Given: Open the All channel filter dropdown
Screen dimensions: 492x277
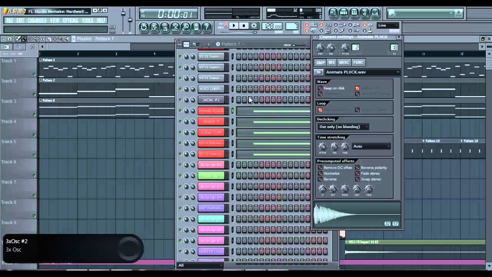Looking at the screenshot, I should pyautogui.click(x=200, y=265).
